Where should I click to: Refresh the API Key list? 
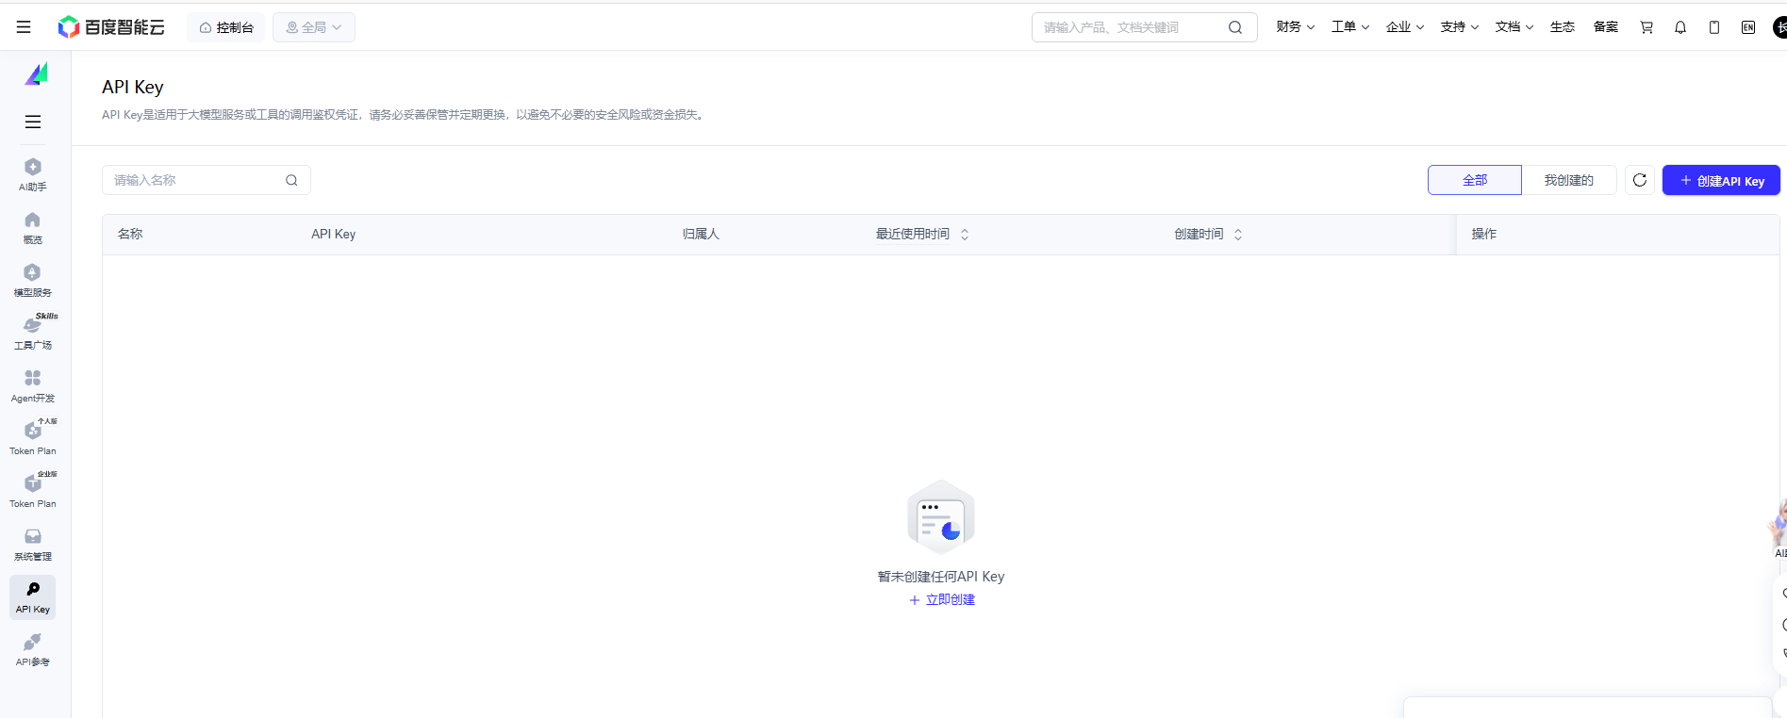[1640, 180]
